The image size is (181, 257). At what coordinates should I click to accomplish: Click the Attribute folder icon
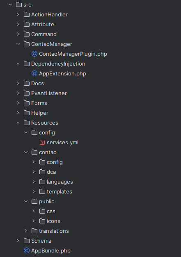click(x=27, y=24)
